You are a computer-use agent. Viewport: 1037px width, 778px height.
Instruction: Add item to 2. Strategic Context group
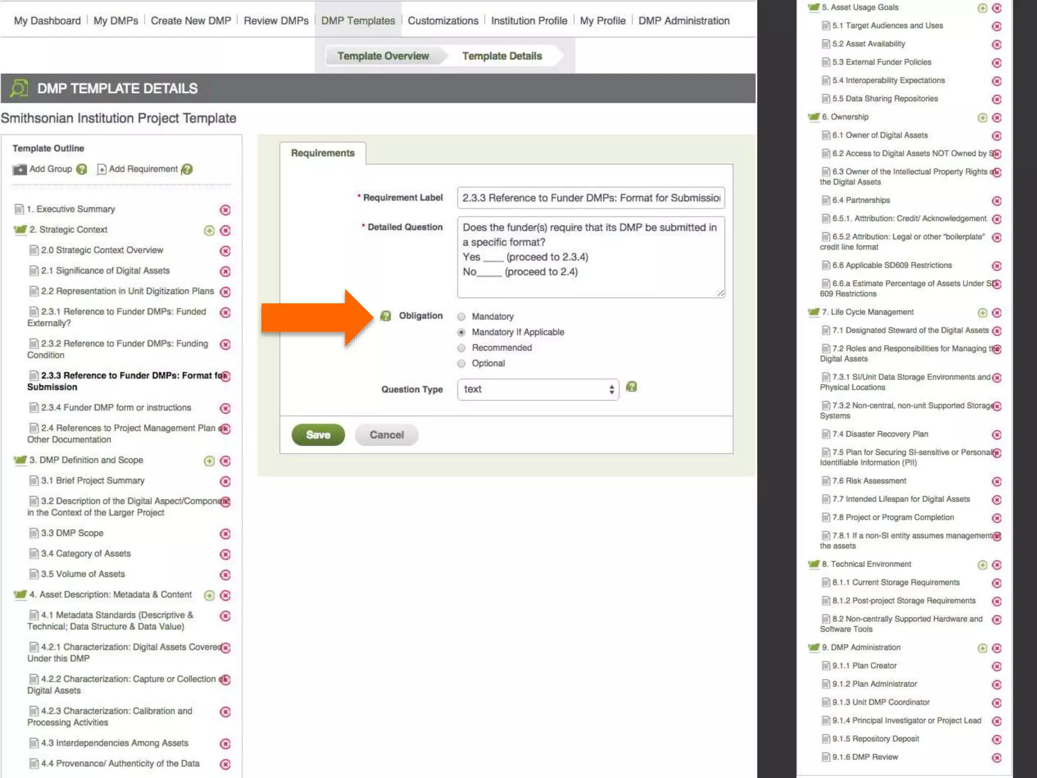[x=209, y=231]
